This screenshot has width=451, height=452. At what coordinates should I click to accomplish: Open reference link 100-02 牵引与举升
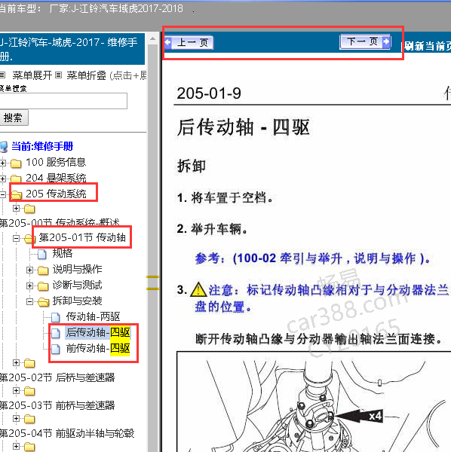[312, 258]
